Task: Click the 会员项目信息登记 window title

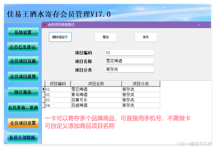Action: [61, 25]
